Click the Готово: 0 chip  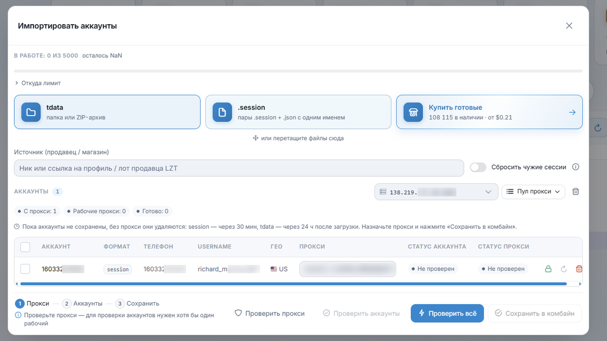[x=153, y=211]
